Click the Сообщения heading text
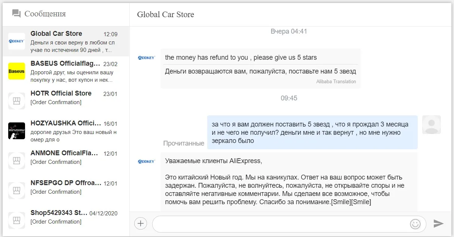454x237 pixels. 45,14
